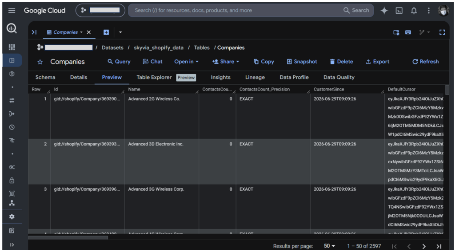Open the three-dot settings and utilities menu
Viewport: 455px width, 252px height.
coord(429,11)
